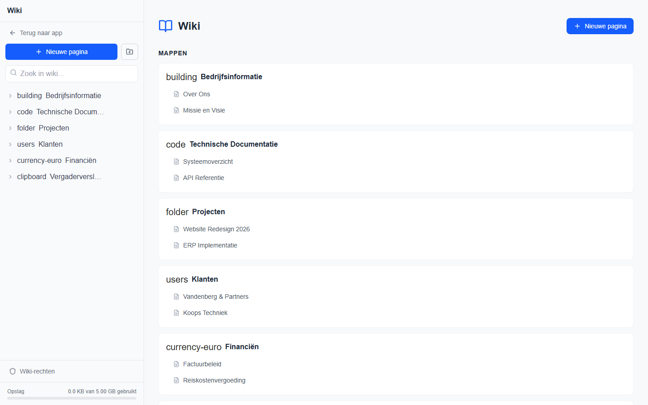Image resolution: width=648 pixels, height=405 pixels.
Task: Click the Wiki title in the sidebar header
Action: coord(14,10)
